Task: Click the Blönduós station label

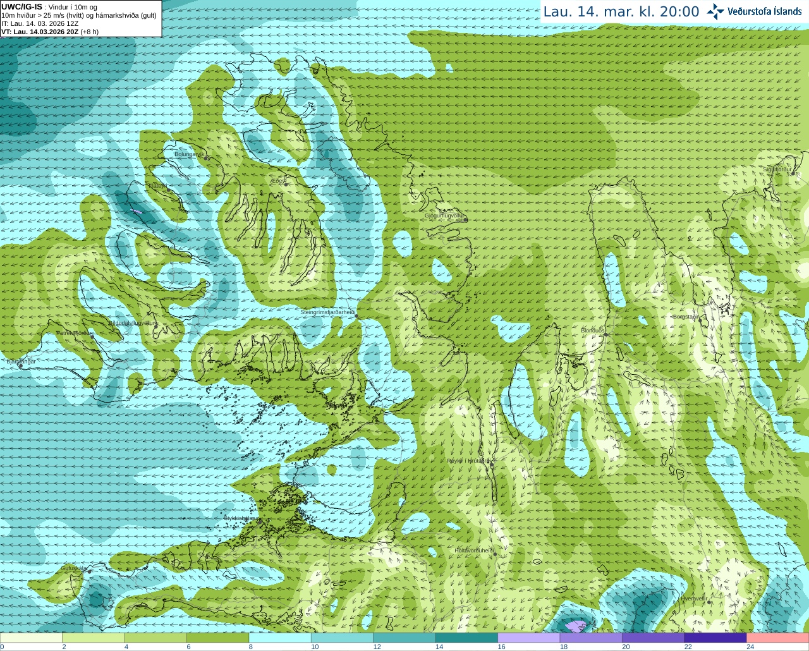Action: coord(593,331)
